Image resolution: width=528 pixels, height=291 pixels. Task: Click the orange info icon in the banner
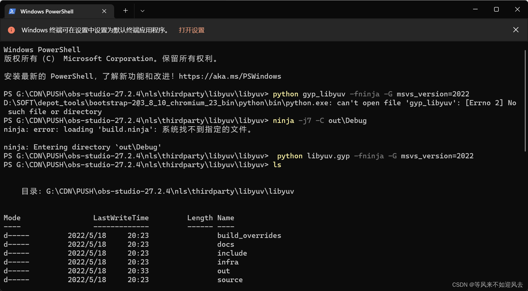click(x=11, y=30)
